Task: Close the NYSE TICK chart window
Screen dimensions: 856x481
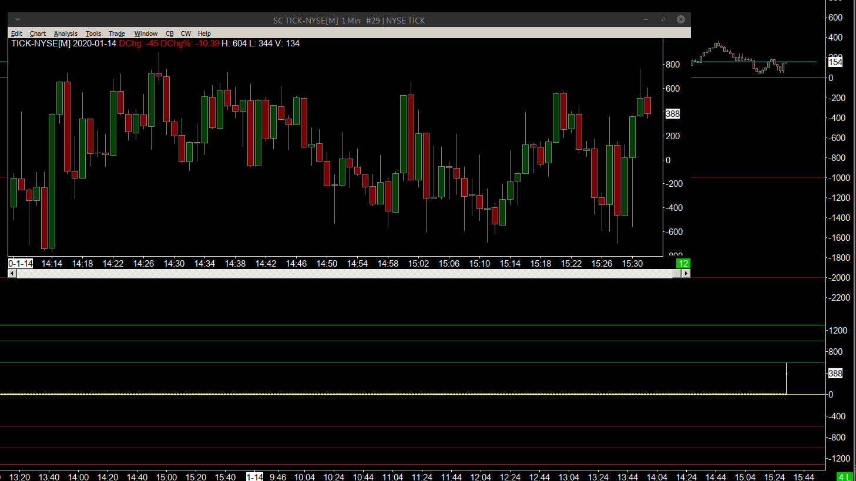Action: pos(681,19)
